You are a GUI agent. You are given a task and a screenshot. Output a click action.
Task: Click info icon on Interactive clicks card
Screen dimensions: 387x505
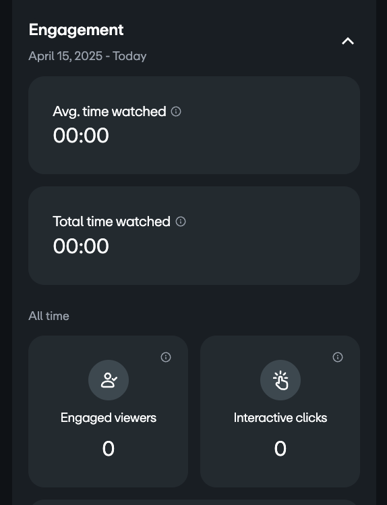tap(338, 357)
